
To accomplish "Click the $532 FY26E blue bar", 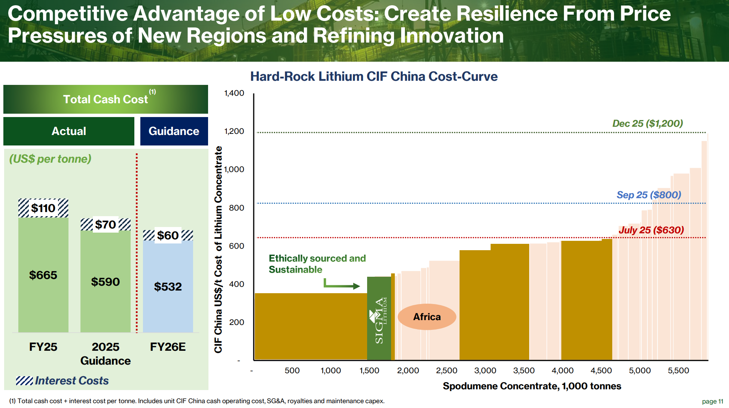I will click(x=168, y=286).
